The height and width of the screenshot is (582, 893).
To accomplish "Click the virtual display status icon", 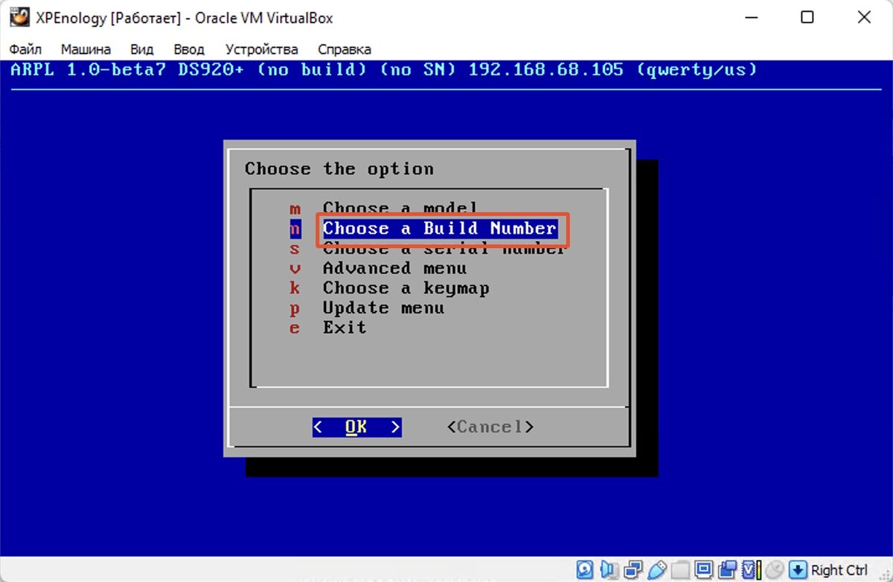I will pyautogui.click(x=704, y=570).
